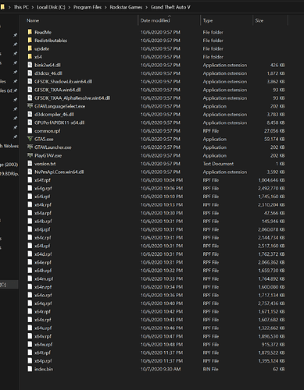The height and width of the screenshot is (390, 304).
Task: Click the GTAVLanguageSelect.exe icon
Action: point(30,106)
